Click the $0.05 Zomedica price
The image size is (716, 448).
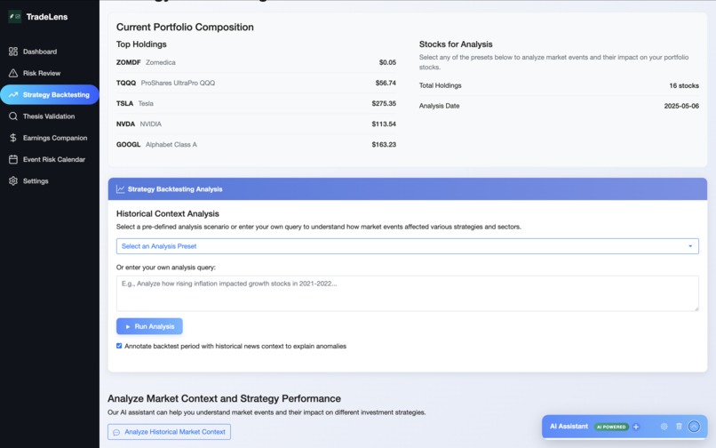click(387, 62)
